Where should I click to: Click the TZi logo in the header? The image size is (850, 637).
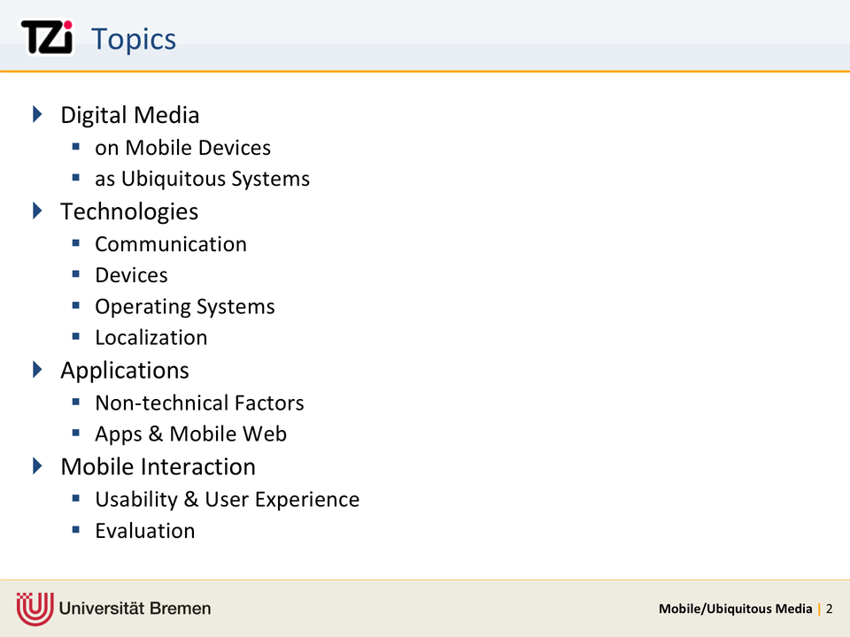click(x=46, y=38)
